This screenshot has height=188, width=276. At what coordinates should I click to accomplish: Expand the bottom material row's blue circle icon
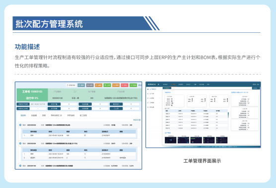[x=20, y=166]
